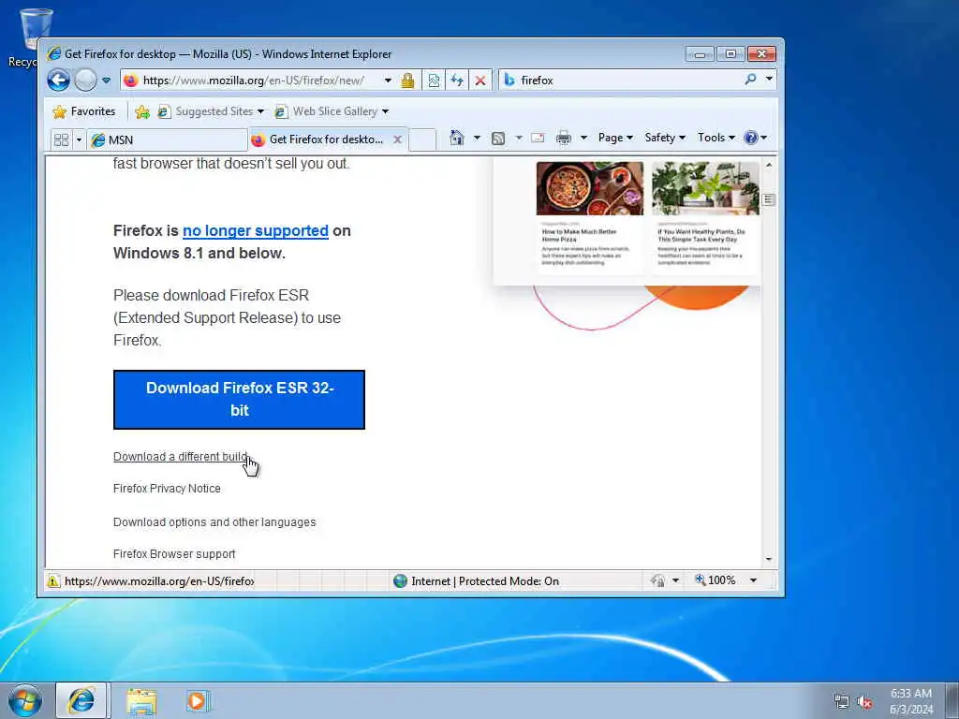This screenshot has width=959, height=719.
Task: Click the status bar privacy icon
Action: [657, 580]
